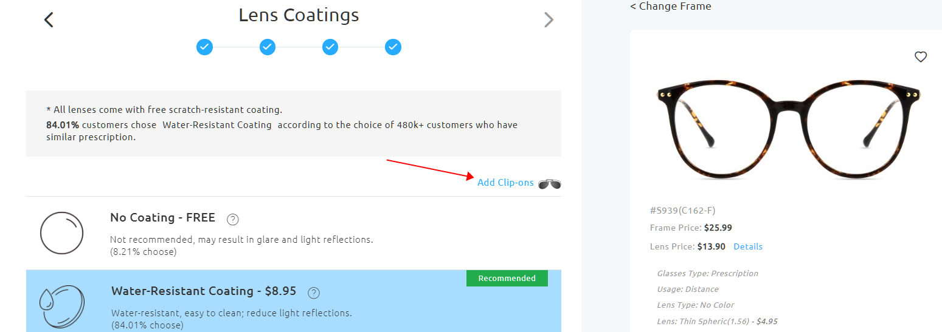Click the Change Frame link
Screen dimensions: 942x332
tap(671, 7)
